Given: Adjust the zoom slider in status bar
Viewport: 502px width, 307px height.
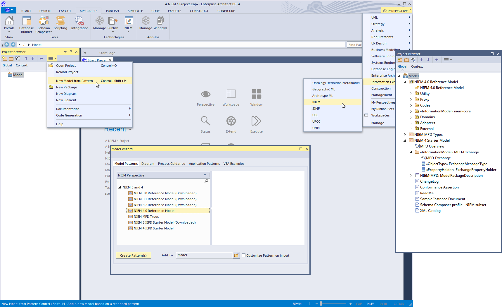Looking at the screenshot, I should click(x=321, y=304).
